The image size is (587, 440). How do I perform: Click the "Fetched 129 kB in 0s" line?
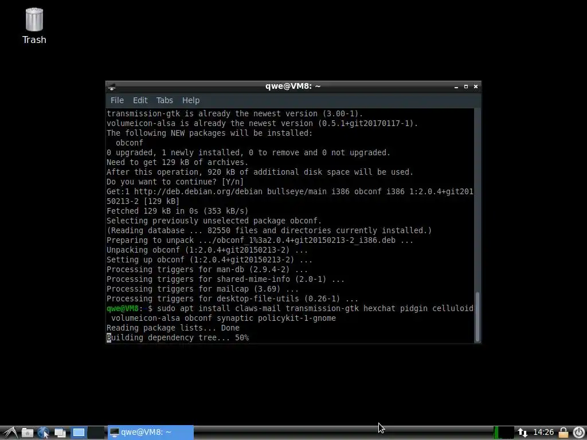[177, 211]
